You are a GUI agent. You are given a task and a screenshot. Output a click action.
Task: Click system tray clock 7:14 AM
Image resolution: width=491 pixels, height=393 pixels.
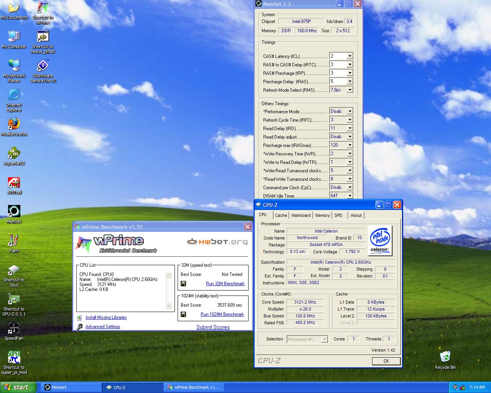tap(477, 387)
